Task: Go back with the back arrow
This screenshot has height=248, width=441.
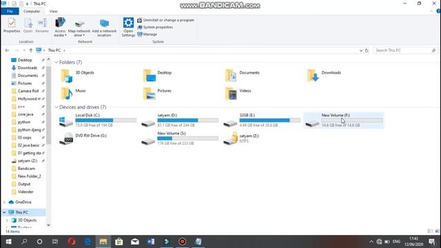Action: pyautogui.click(x=7, y=50)
